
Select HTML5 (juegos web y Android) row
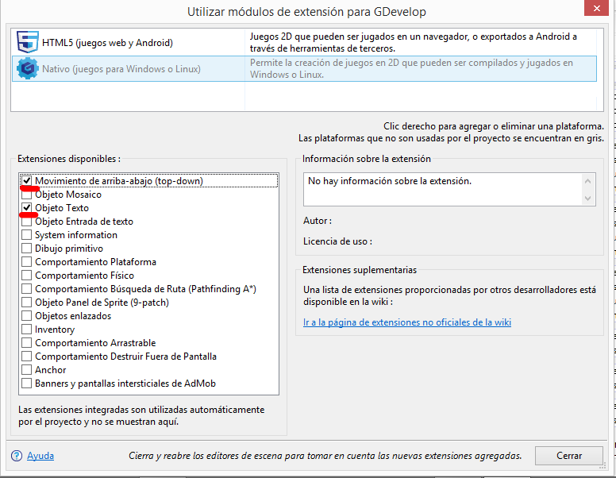click(304, 42)
